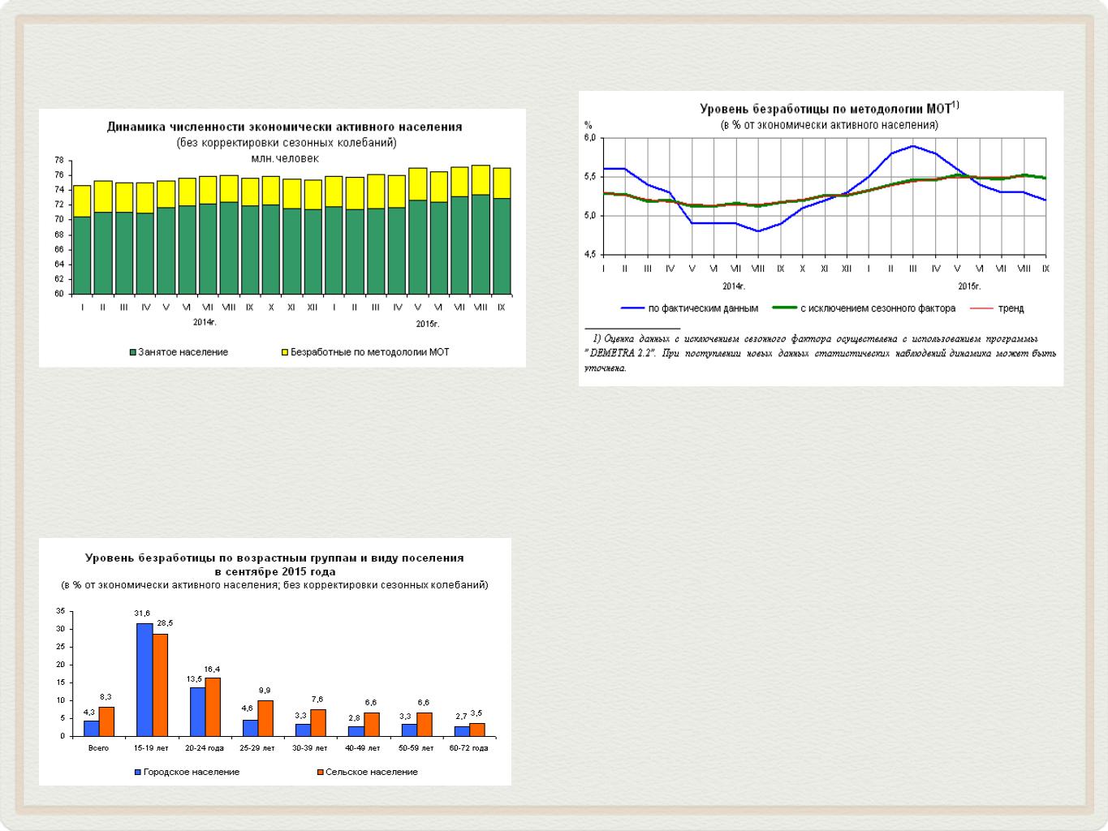Viewport: 1108px width, 831px height.
Task: Click the '2015г.' label under the population bar chart
Action: pos(428,324)
